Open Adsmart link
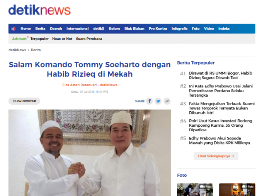The image size is (262, 196). 19,39
